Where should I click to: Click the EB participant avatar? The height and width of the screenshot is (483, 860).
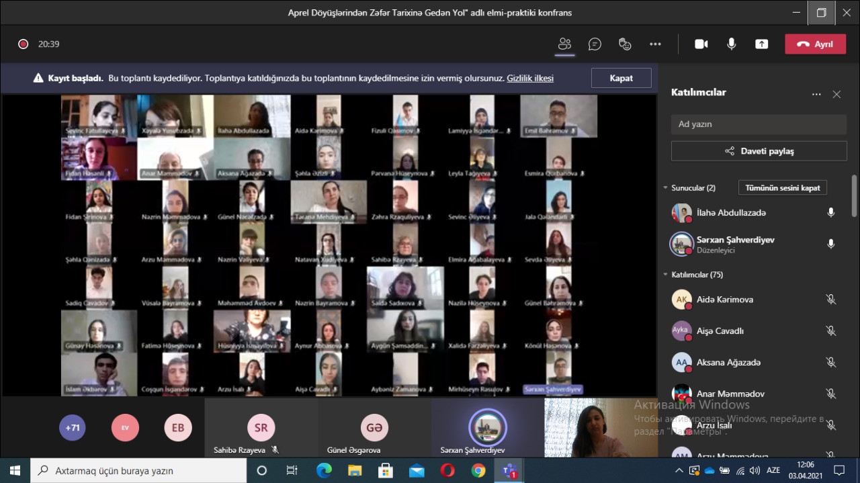click(x=178, y=427)
